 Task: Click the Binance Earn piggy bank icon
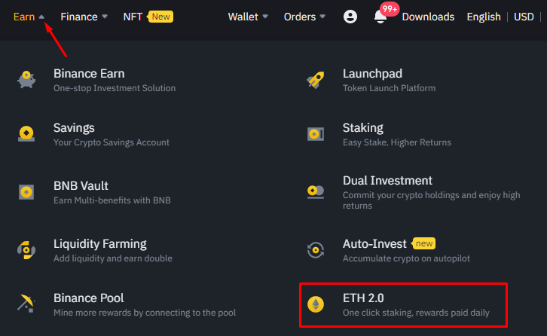(x=26, y=80)
